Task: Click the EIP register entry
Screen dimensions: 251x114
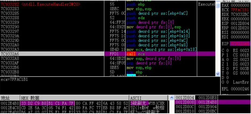Action: point(235,44)
